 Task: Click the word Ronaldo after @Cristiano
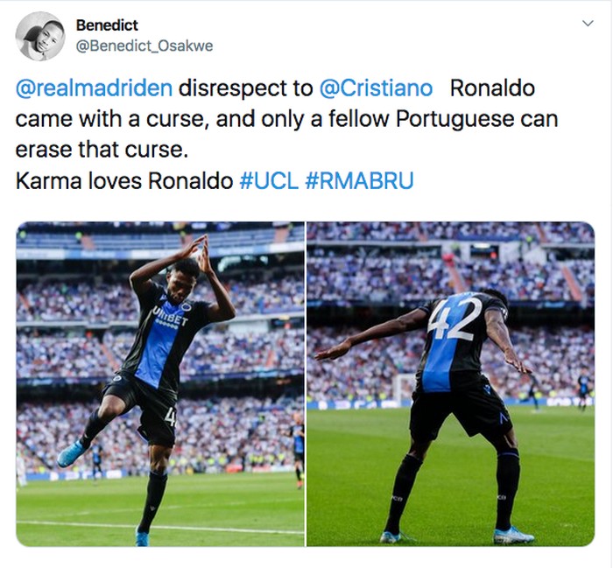[492, 88]
